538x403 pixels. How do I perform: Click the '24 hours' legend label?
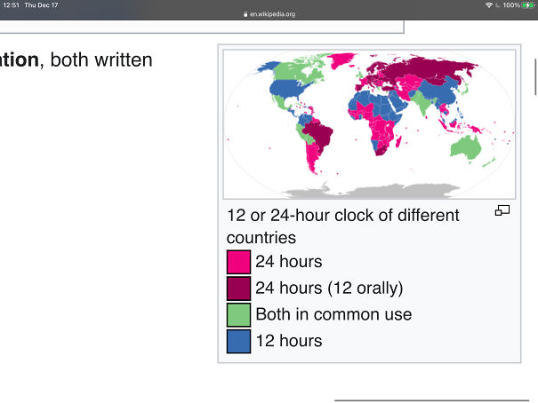click(x=288, y=262)
